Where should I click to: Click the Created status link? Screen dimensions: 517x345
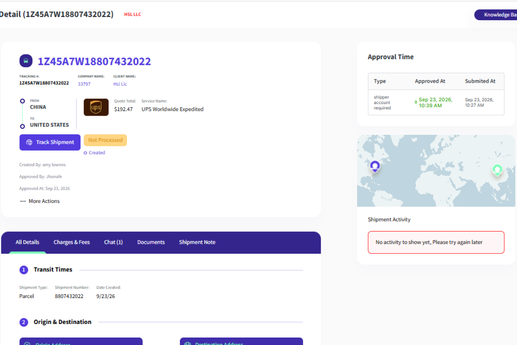pos(97,153)
